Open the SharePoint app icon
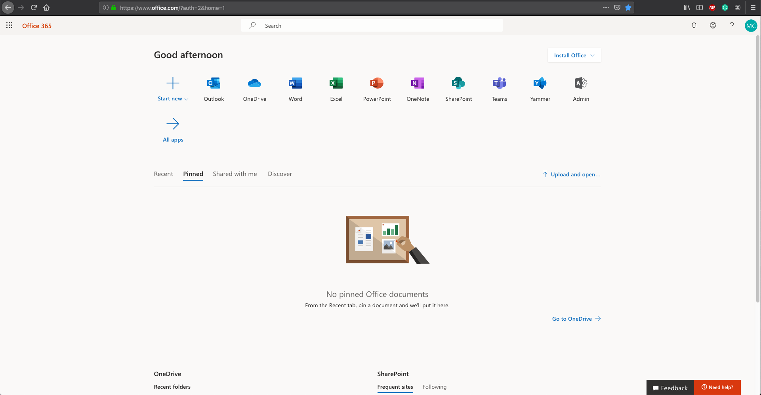 (x=458, y=83)
